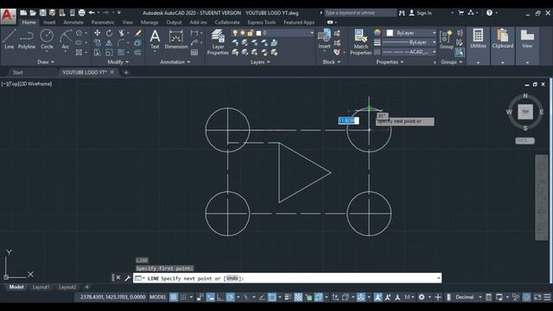Click the search keyword input field
This screenshot has height=311, width=553.
coord(360,13)
